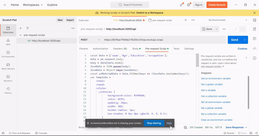Open Mock Servers in sidebar
Image resolution: width=259 pixels, height=136 pixels.
click(x=8, y=66)
